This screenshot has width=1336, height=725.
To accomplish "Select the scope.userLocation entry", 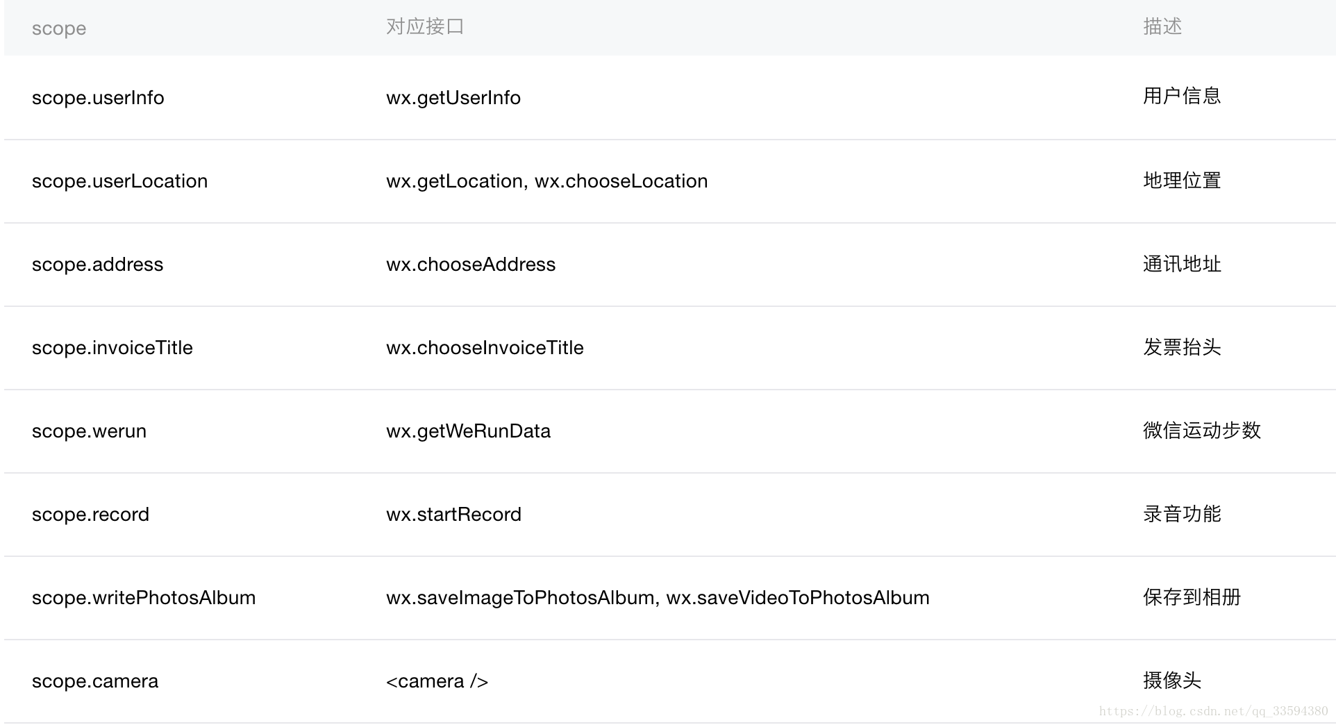I will [119, 181].
